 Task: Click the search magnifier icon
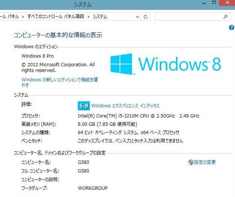[x=225, y=17]
